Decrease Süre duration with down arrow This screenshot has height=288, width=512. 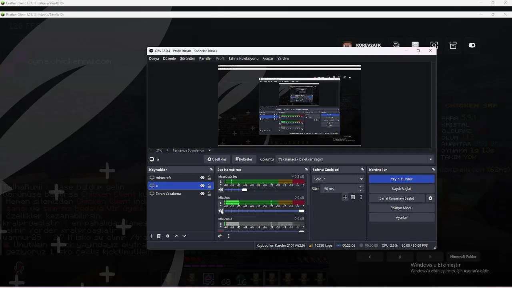pos(362,190)
